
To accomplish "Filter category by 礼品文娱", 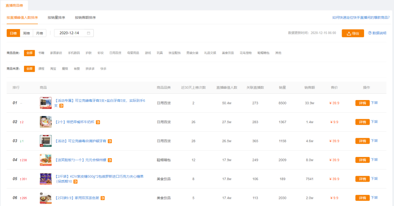I will tap(210, 53).
